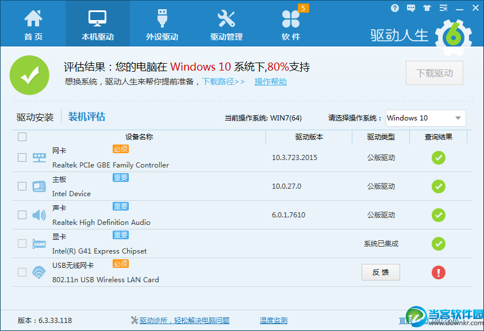The width and height of the screenshot is (484, 331).
Task: Switch to 外设驱动 tab
Action: click(162, 24)
